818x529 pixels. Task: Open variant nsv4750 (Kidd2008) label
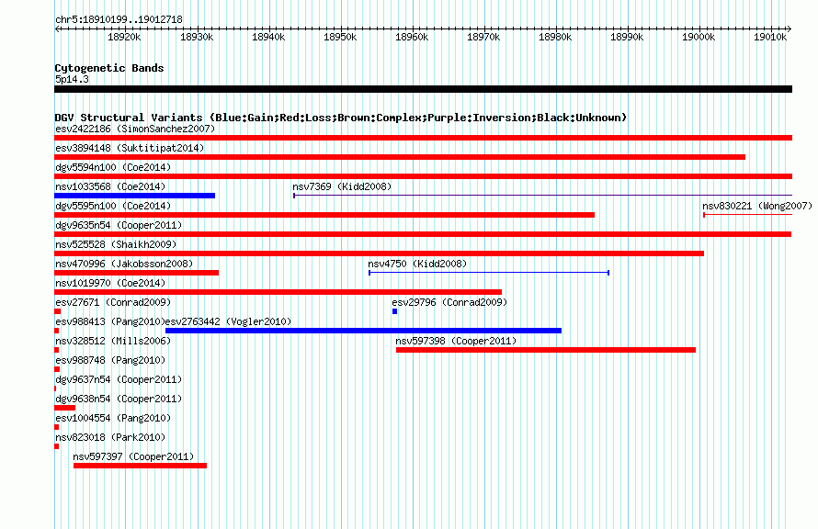tap(417, 264)
